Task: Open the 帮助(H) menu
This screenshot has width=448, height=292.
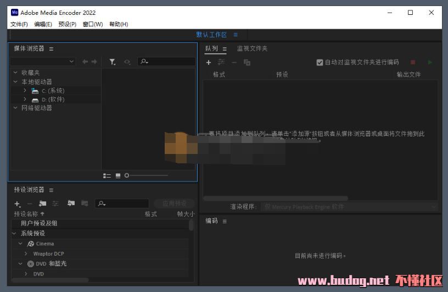Action: (119, 24)
